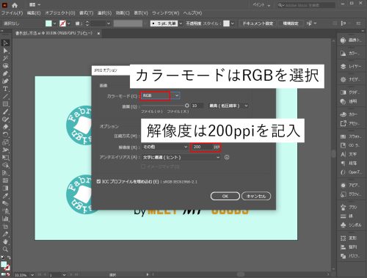Select the Direct Selection tool
Screen dimensions: 367x278
pyautogui.click(x=5, y=51)
